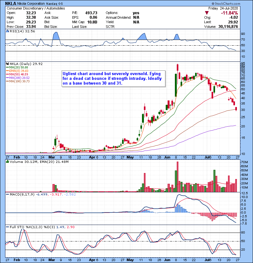Click the red down-triangle change indicator
This screenshot has height=263, width=253.
click(207, 13)
